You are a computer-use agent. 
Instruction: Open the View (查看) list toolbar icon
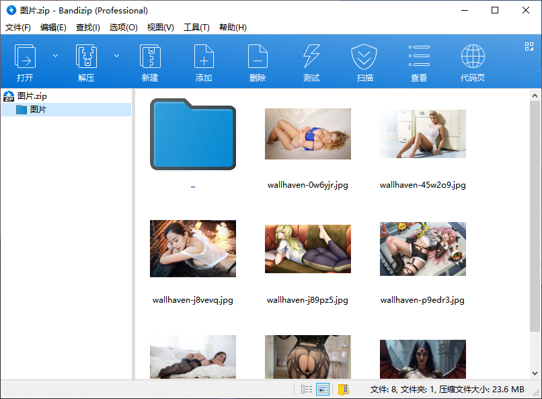(x=419, y=57)
